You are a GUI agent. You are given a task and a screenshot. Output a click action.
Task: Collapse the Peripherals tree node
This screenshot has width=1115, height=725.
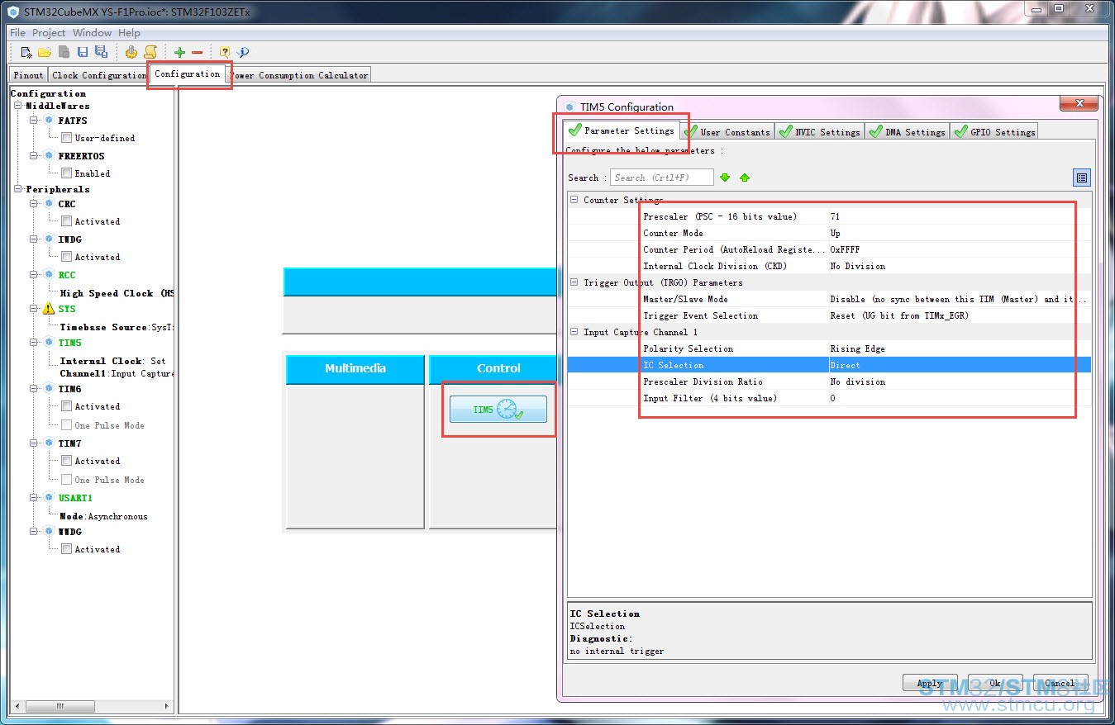click(x=18, y=189)
